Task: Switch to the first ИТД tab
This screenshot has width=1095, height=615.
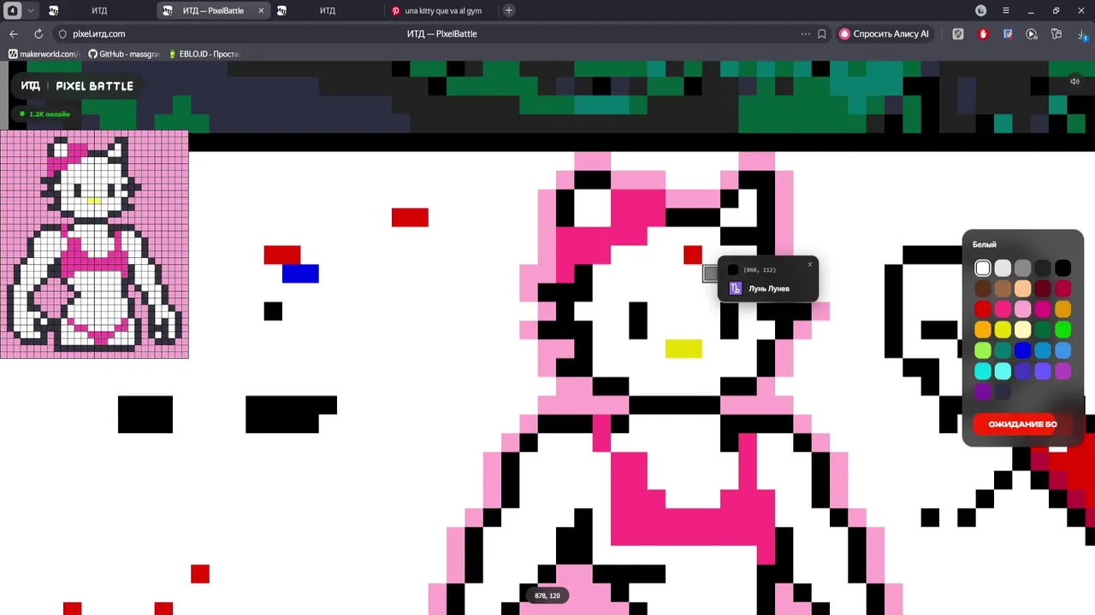Action: click(99, 10)
